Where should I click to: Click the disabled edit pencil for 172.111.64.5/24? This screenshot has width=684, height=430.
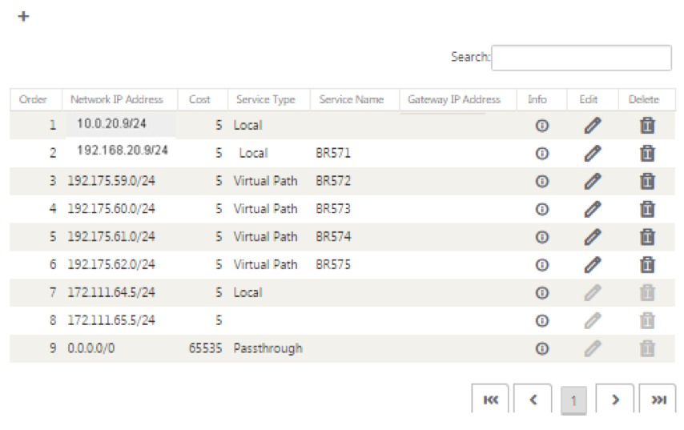point(593,293)
